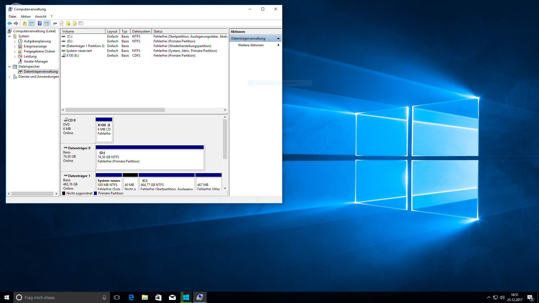Click the Show/Hide action pane toolbar icon
Image resolution: width=539 pixels, height=303 pixels.
click(x=47, y=24)
